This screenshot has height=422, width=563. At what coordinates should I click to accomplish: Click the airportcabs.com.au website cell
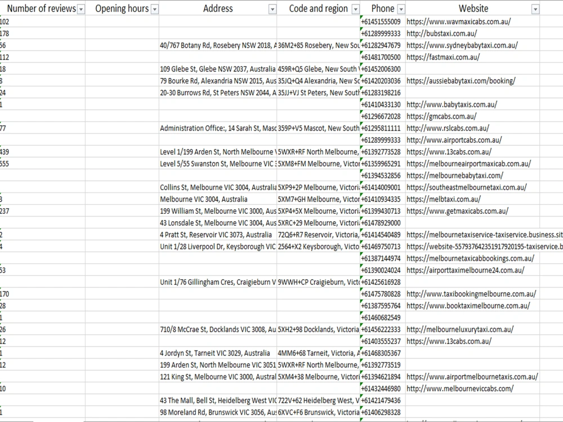click(472, 140)
